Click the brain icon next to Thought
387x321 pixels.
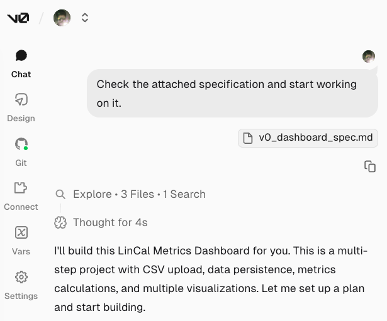pos(60,222)
